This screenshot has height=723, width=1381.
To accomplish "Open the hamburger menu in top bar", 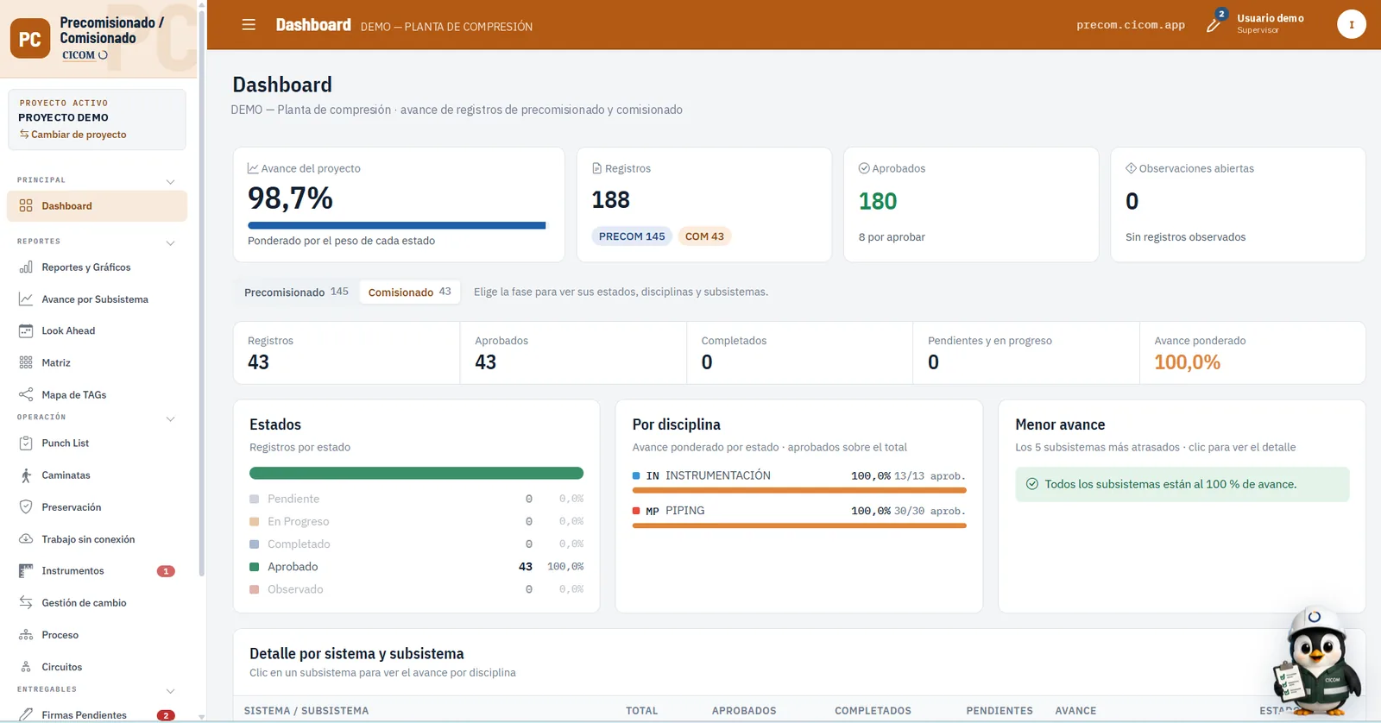I will click(249, 25).
